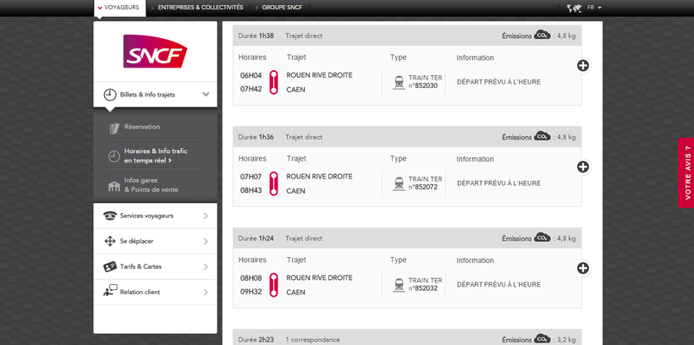694x345 pixels.
Task: Expand details for the 06H04 train
Action: click(x=582, y=66)
